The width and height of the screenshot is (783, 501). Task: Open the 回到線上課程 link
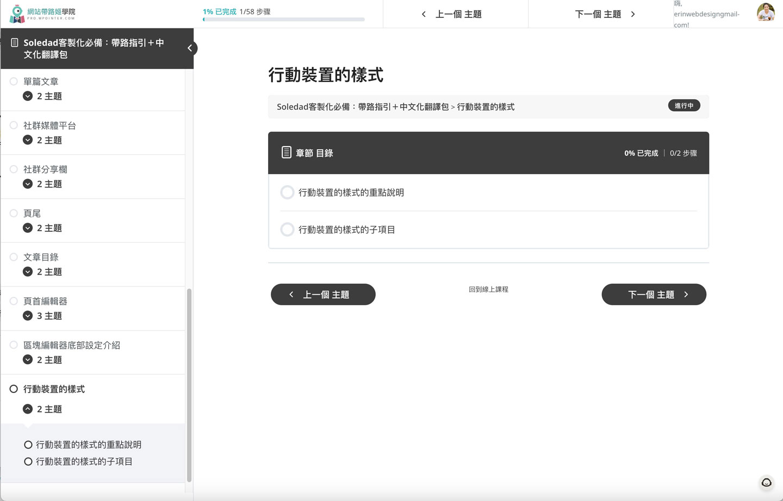[488, 289]
